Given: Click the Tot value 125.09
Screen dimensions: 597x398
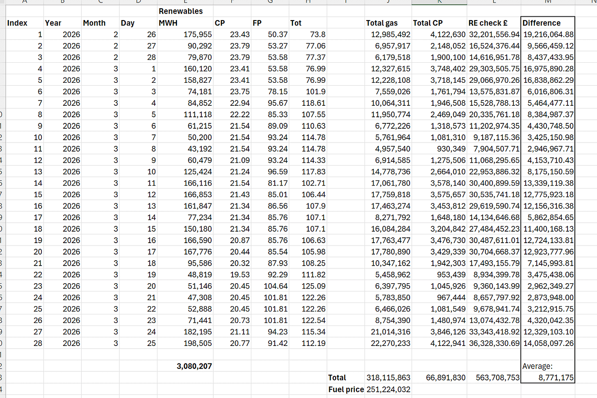Looking at the screenshot, I should (x=308, y=286).
